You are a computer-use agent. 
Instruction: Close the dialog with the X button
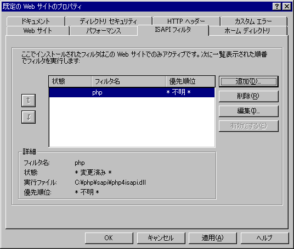click(287, 7)
